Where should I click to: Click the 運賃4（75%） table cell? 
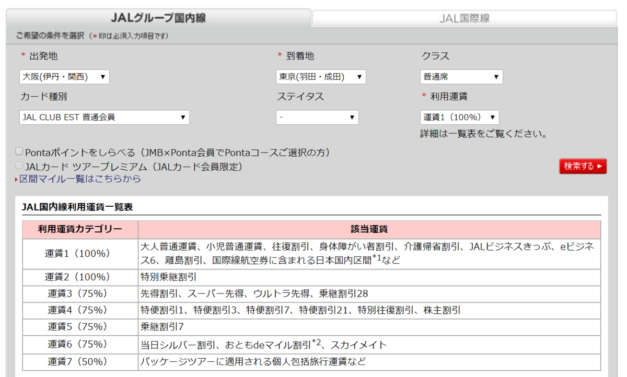[x=80, y=310]
